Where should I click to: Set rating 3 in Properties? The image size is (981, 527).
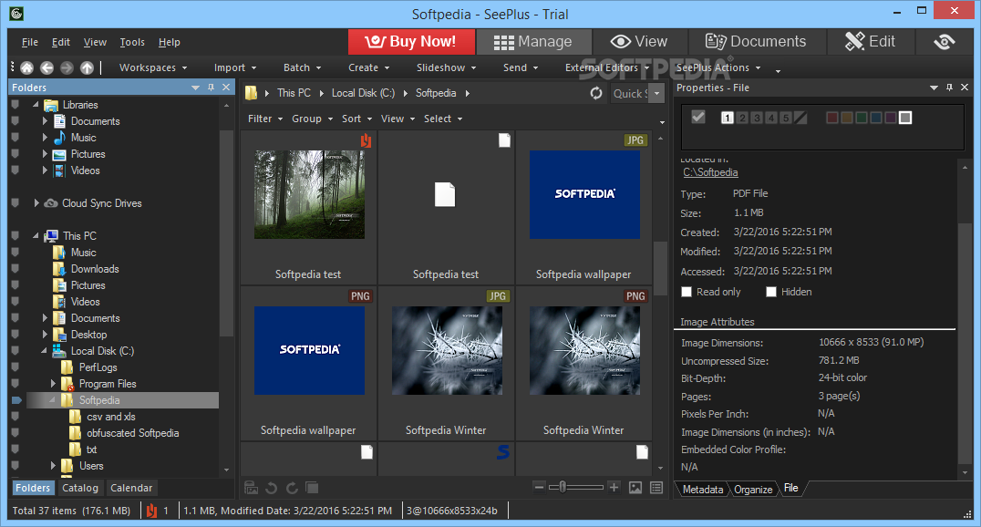[x=757, y=118]
